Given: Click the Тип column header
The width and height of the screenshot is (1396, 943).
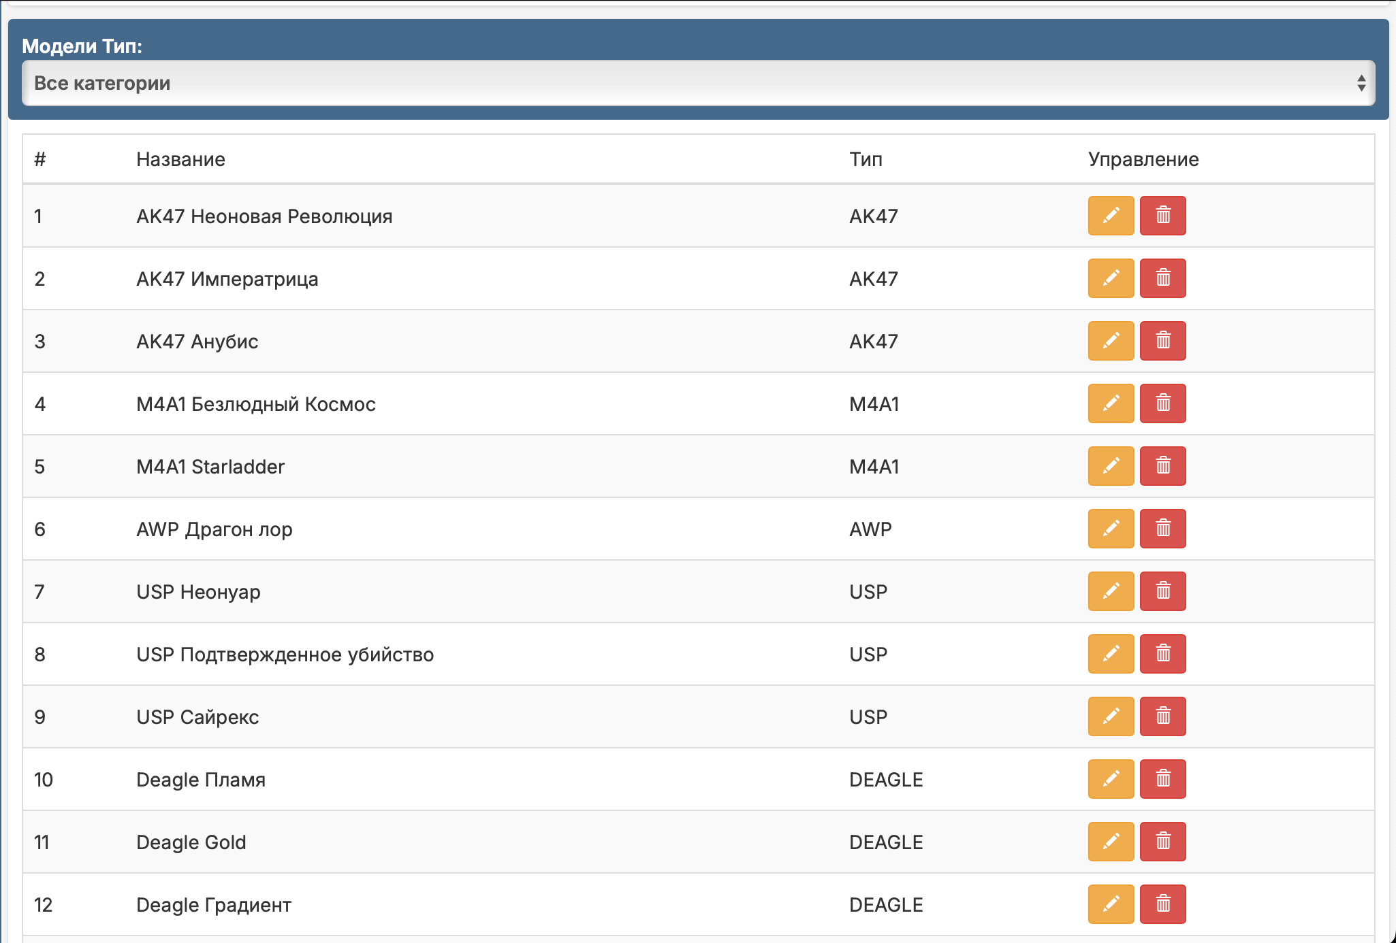Looking at the screenshot, I should (866, 159).
